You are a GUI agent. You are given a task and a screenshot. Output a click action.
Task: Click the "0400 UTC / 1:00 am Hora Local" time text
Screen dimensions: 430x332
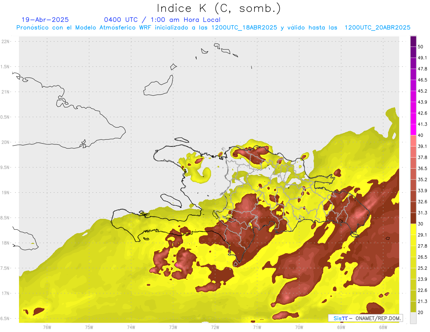coord(162,20)
